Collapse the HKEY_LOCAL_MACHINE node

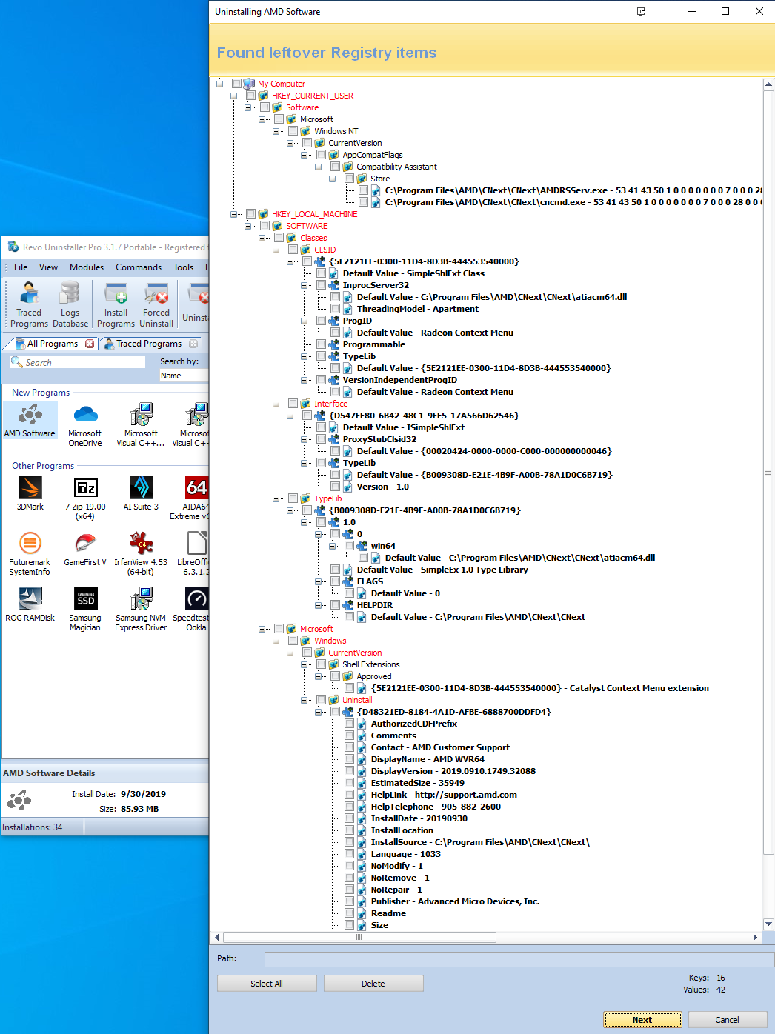click(x=234, y=214)
